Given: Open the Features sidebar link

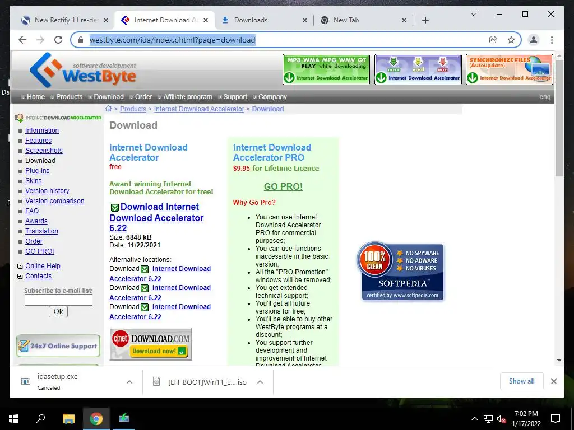Looking at the screenshot, I should (39, 141).
